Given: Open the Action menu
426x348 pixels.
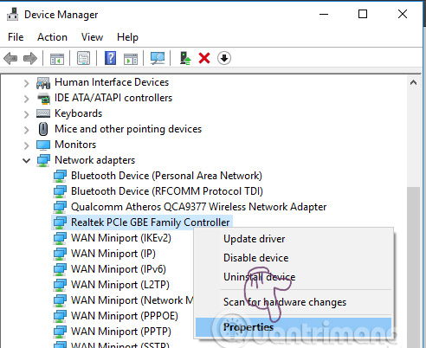Looking at the screenshot, I should 52,37.
